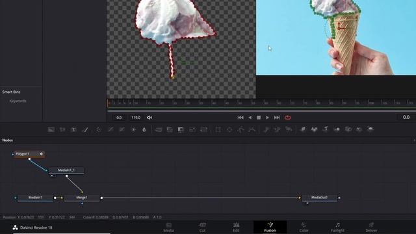Select the Paint tool icon
The width and height of the screenshot is (416, 234).
pos(85,129)
